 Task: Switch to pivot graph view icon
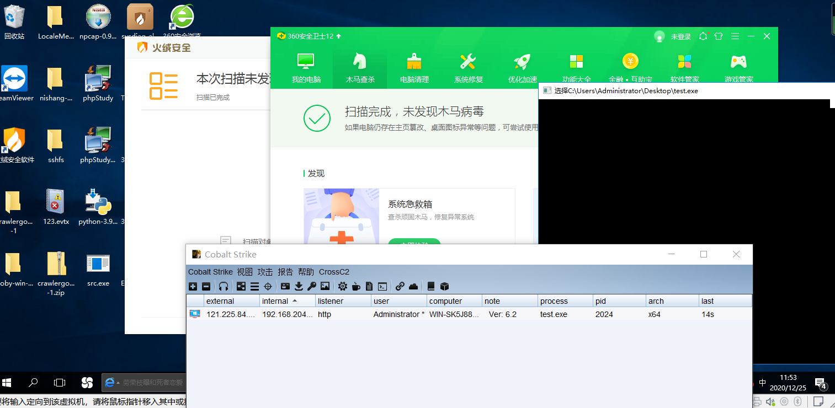click(x=241, y=286)
